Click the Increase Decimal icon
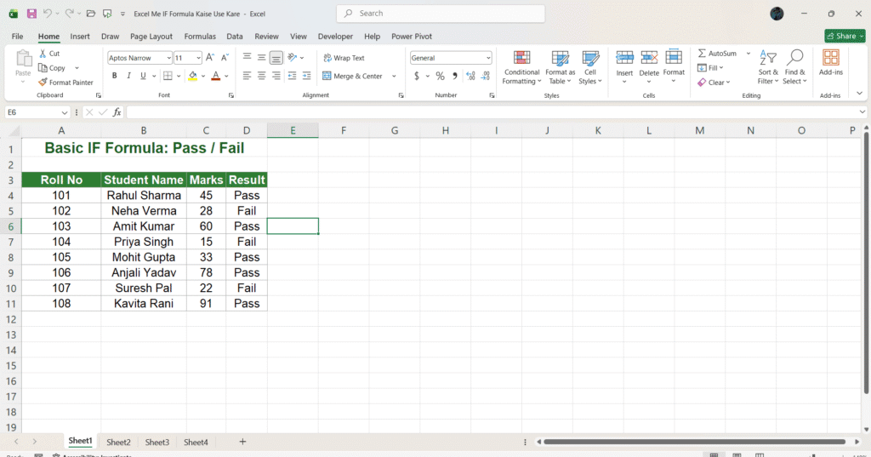871x457 pixels. point(470,77)
